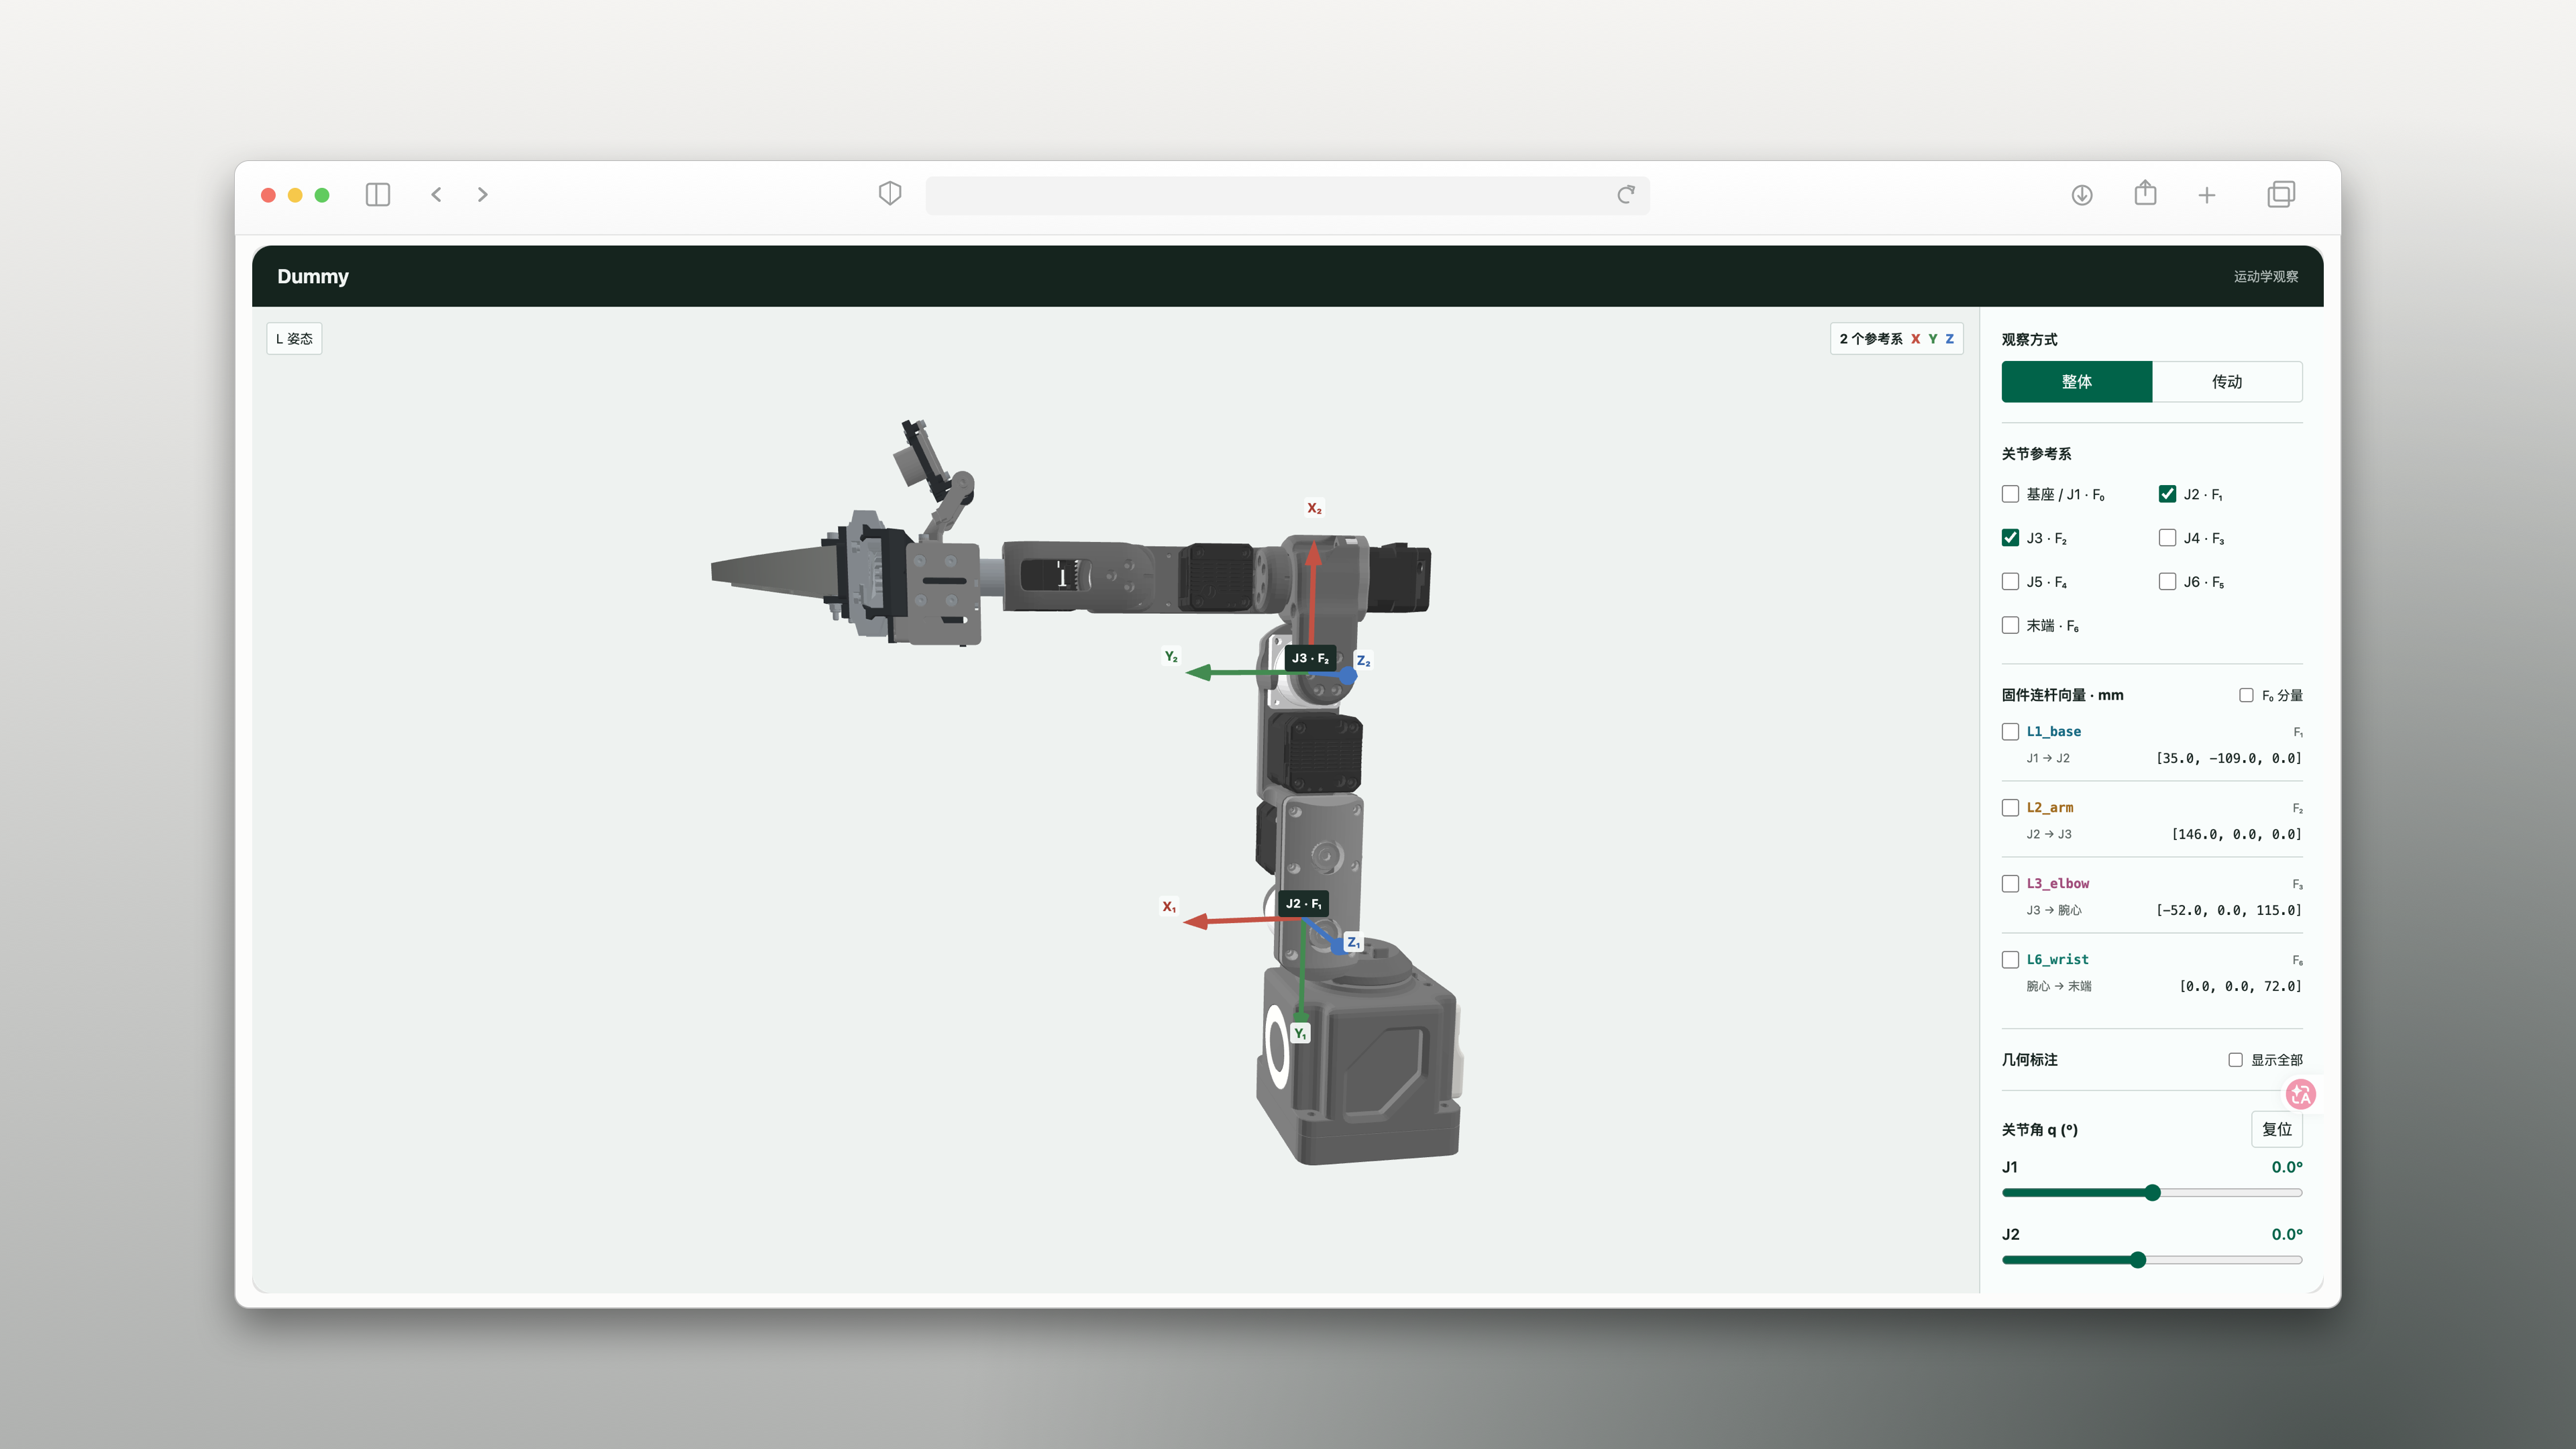Uncheck the J3 · F₂ frame checkbox

click(x=2010, y=538)
